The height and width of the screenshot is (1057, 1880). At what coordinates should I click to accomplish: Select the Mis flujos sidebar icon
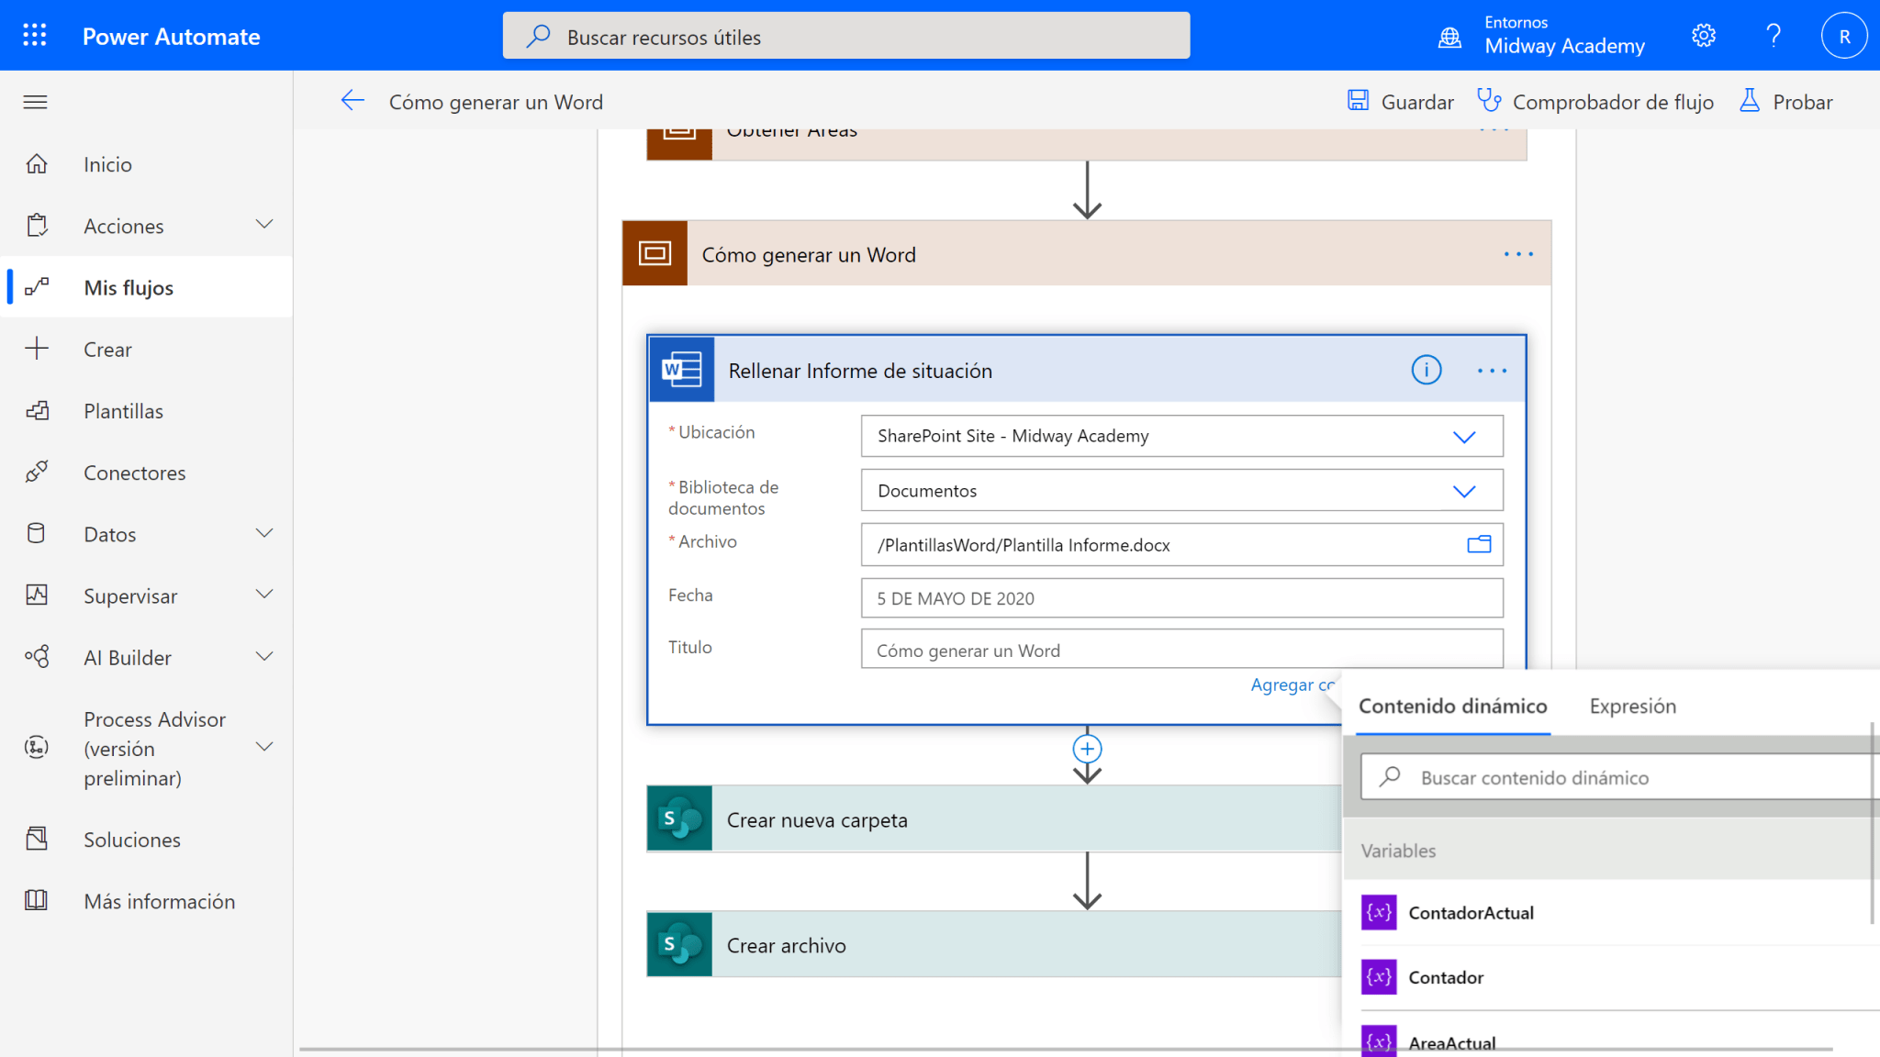coord(38,286)
